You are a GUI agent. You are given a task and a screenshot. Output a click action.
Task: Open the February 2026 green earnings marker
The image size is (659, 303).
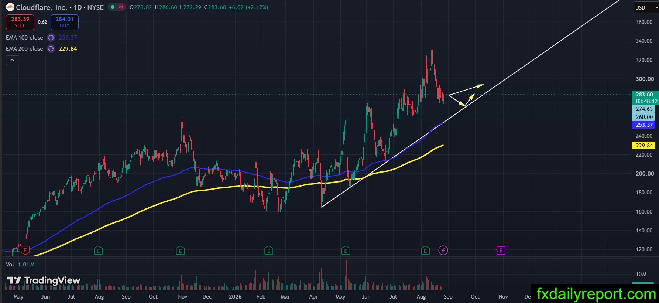click(269, 251)
